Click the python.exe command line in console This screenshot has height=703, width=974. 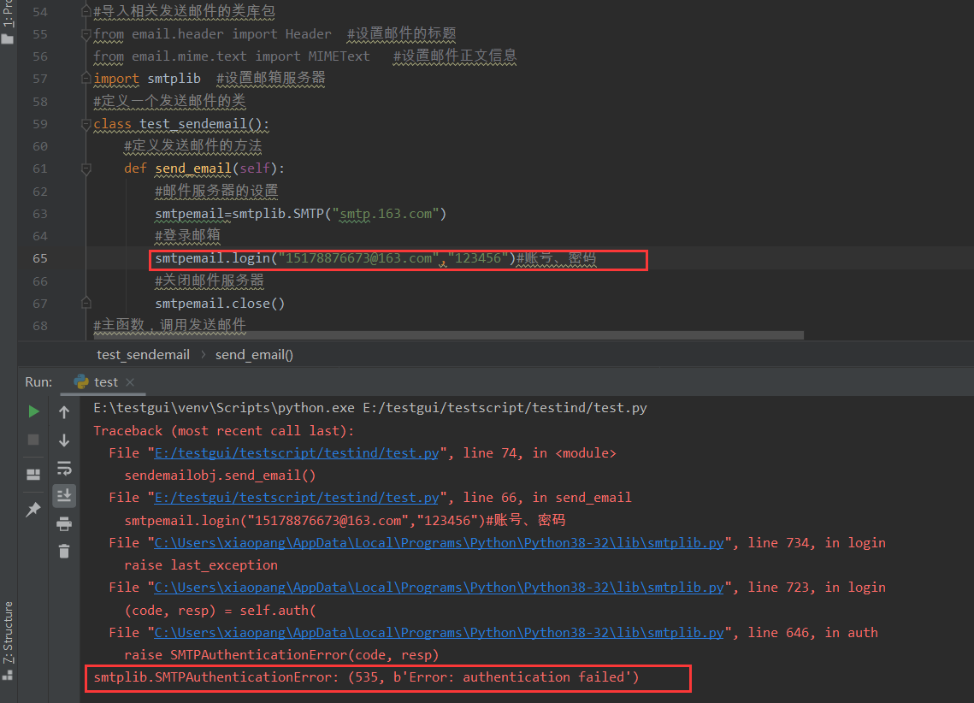370,408
